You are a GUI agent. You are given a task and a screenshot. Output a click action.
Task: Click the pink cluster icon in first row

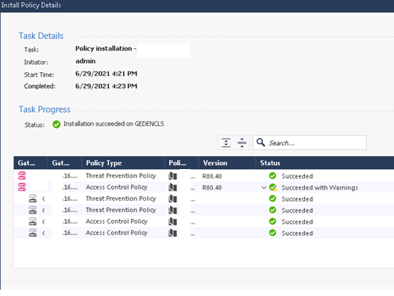tap(22, 175)
